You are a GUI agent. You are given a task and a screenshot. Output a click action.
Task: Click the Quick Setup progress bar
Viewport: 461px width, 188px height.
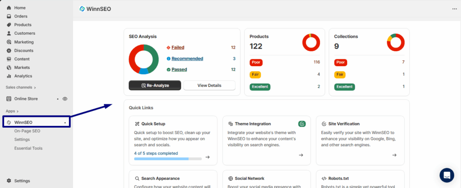coord(168,159)
